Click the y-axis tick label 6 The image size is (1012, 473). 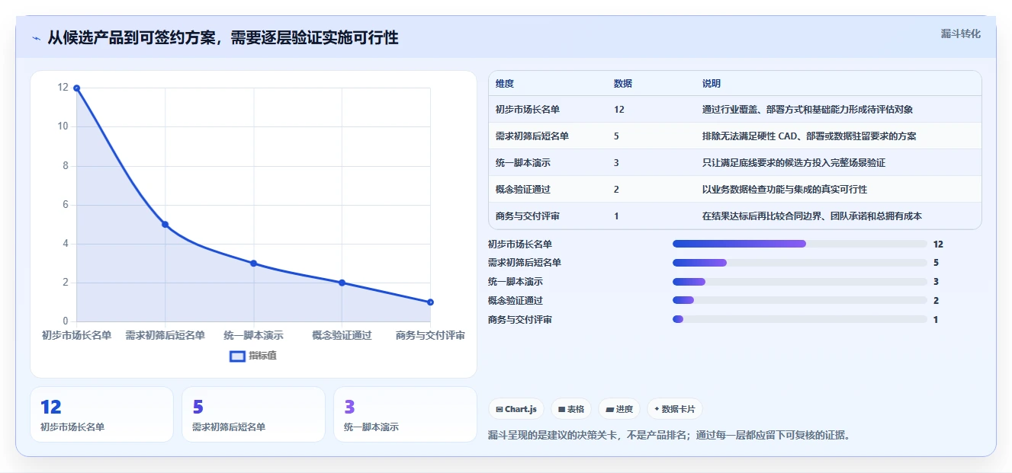click(x=66, y=205)
